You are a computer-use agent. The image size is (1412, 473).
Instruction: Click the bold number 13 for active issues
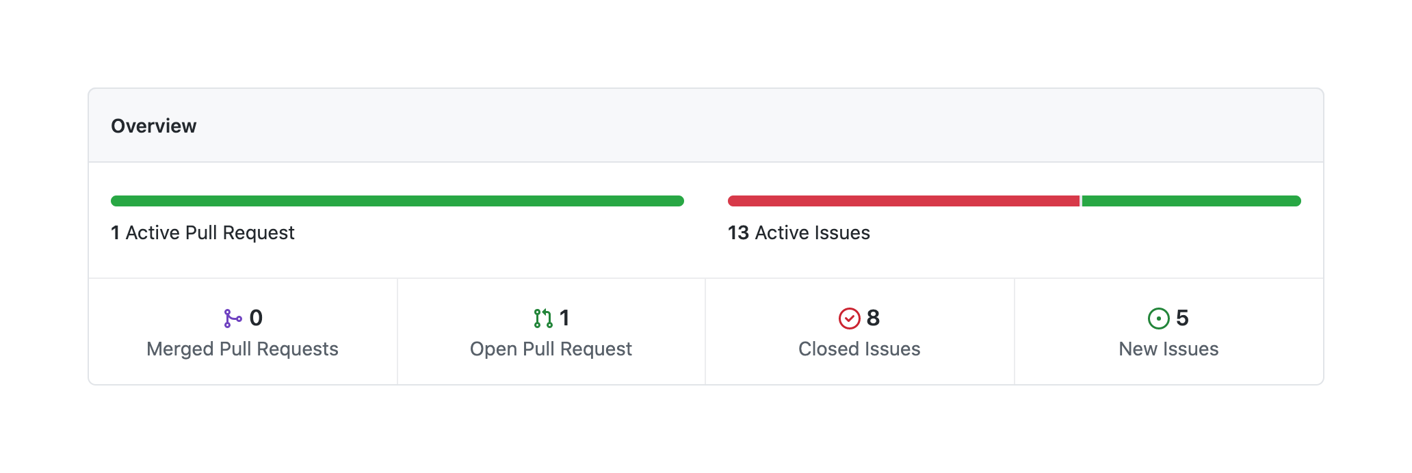(x=738, y=233)
